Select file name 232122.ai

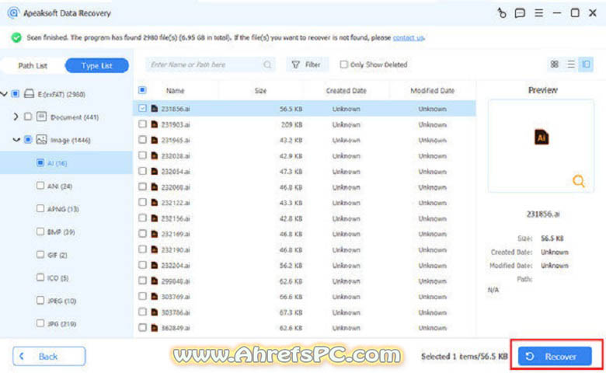(x=176, y=203)
